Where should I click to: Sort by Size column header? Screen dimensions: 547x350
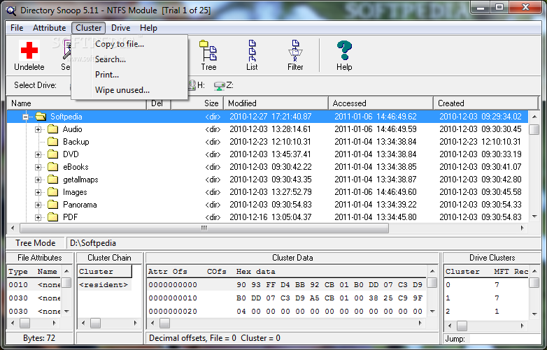pyautogui.click(x=197, y=103)
